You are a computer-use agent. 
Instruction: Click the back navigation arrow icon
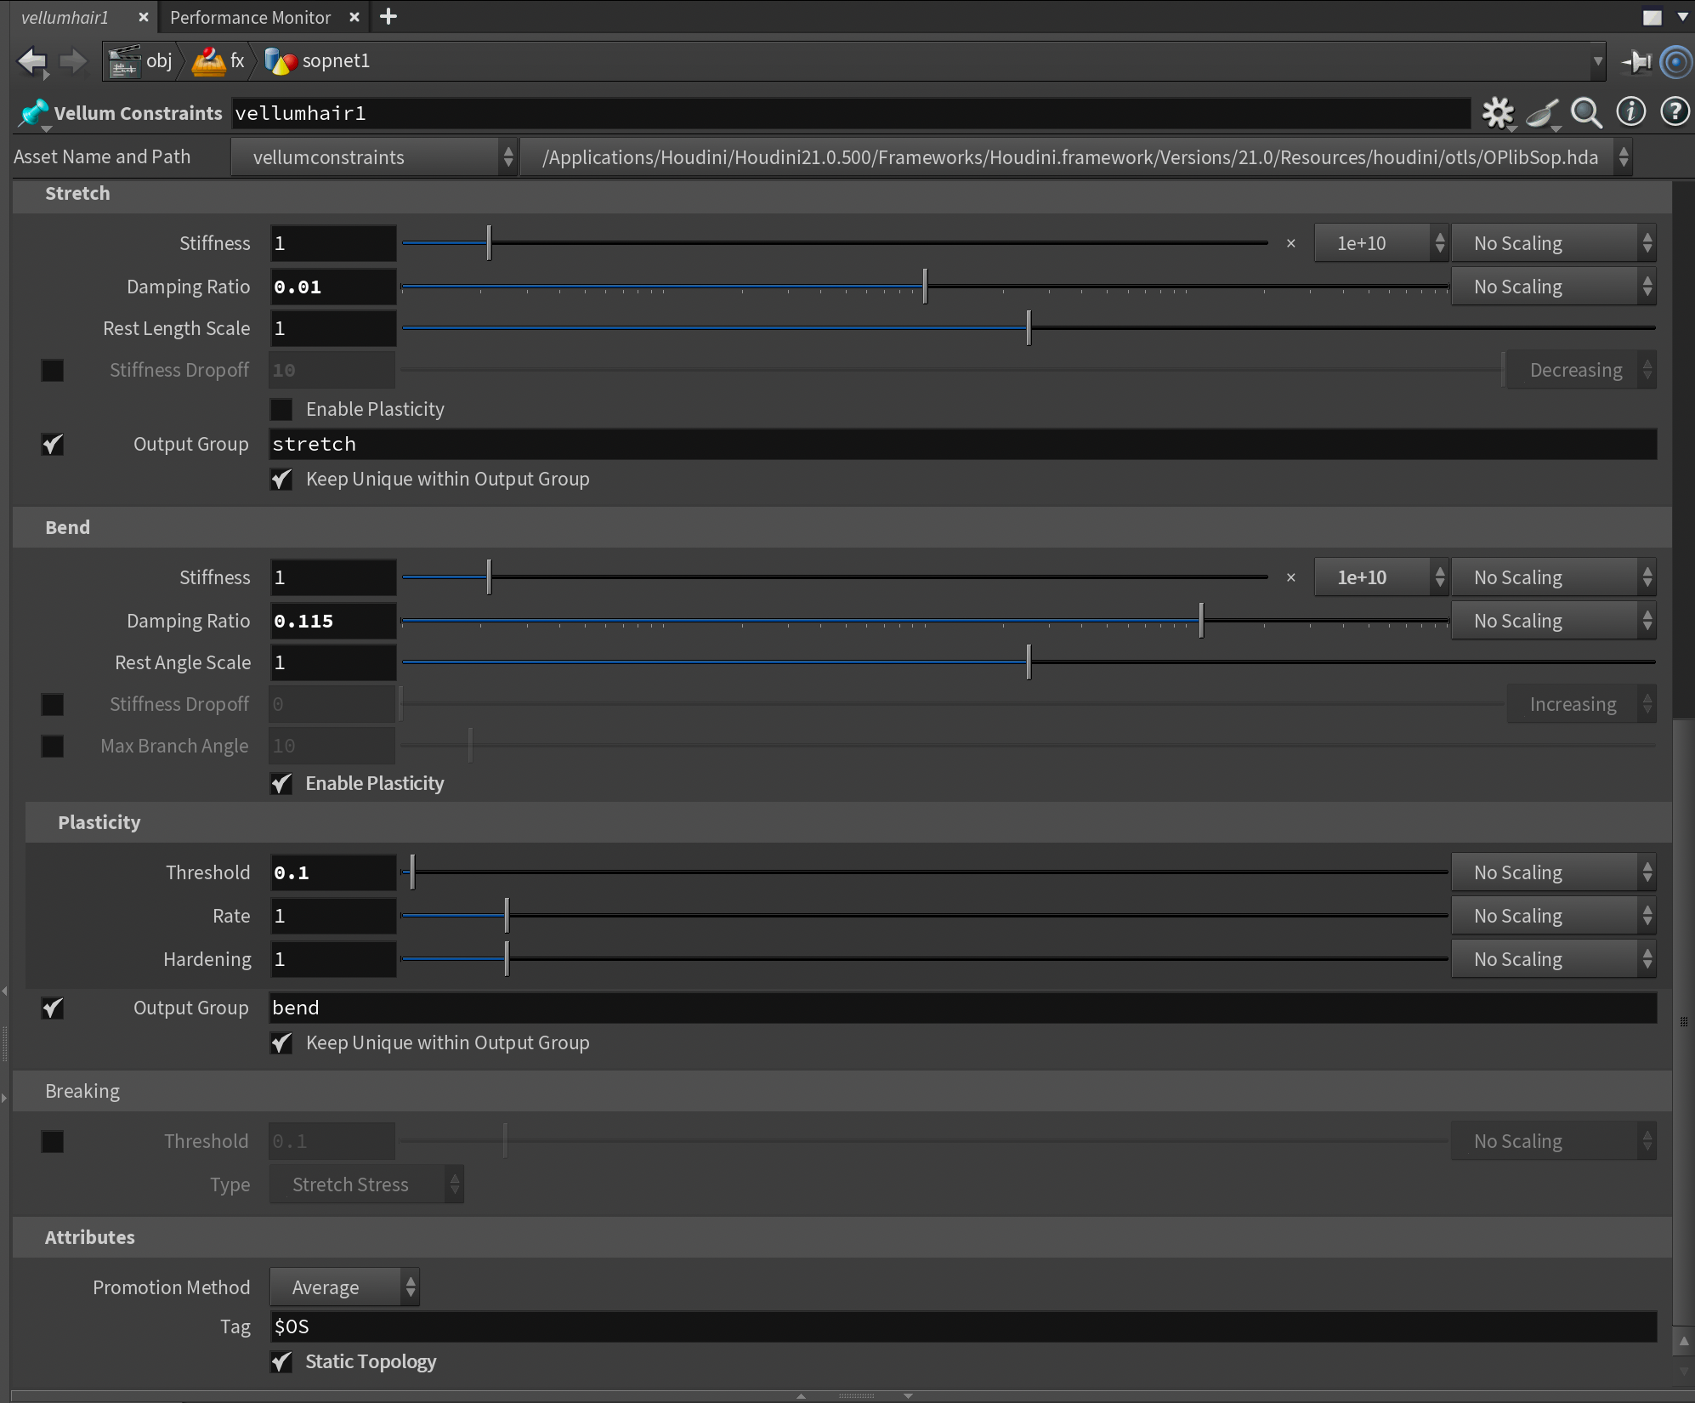(x=32, y=61)
